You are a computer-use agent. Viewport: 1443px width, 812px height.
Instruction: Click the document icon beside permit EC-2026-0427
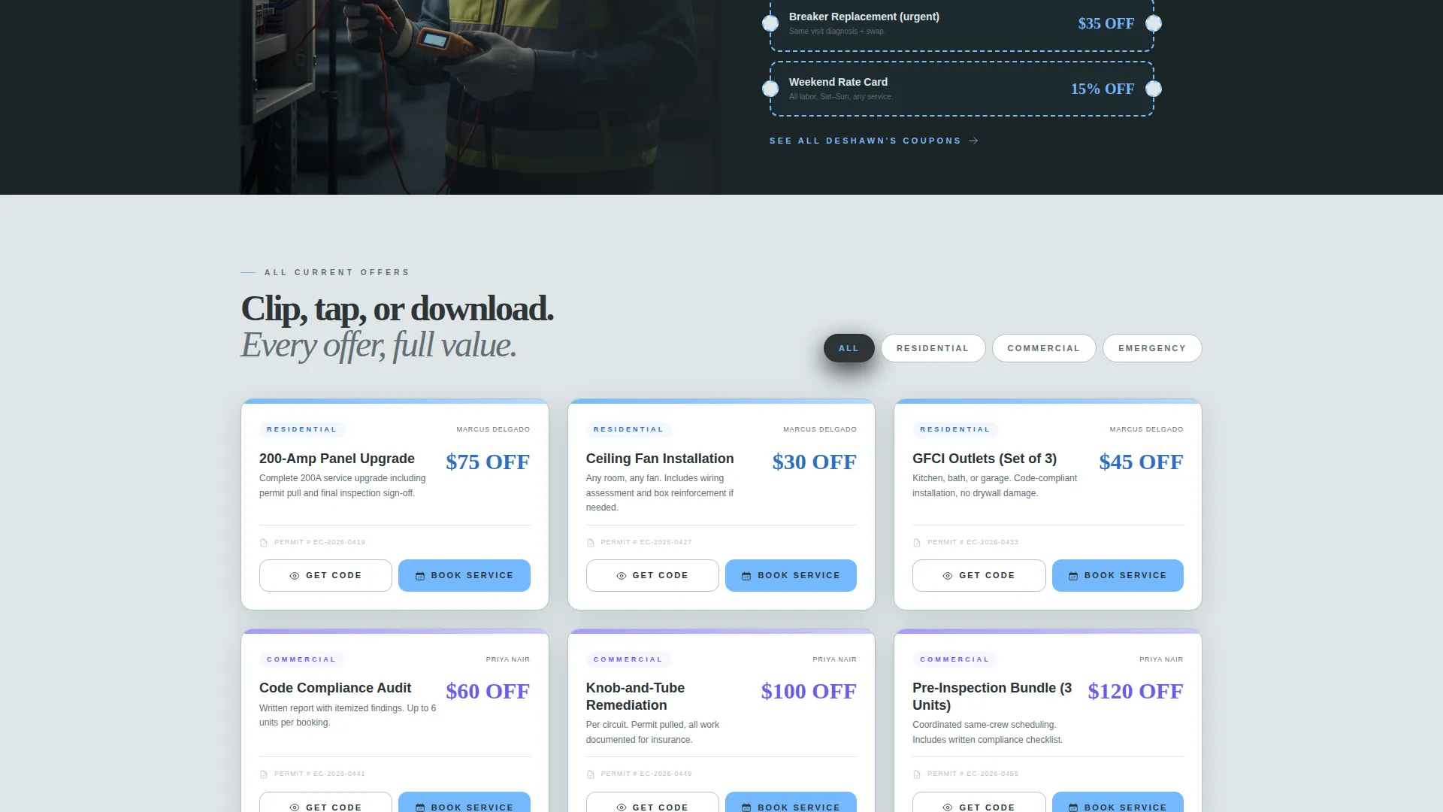pos(591,543)
